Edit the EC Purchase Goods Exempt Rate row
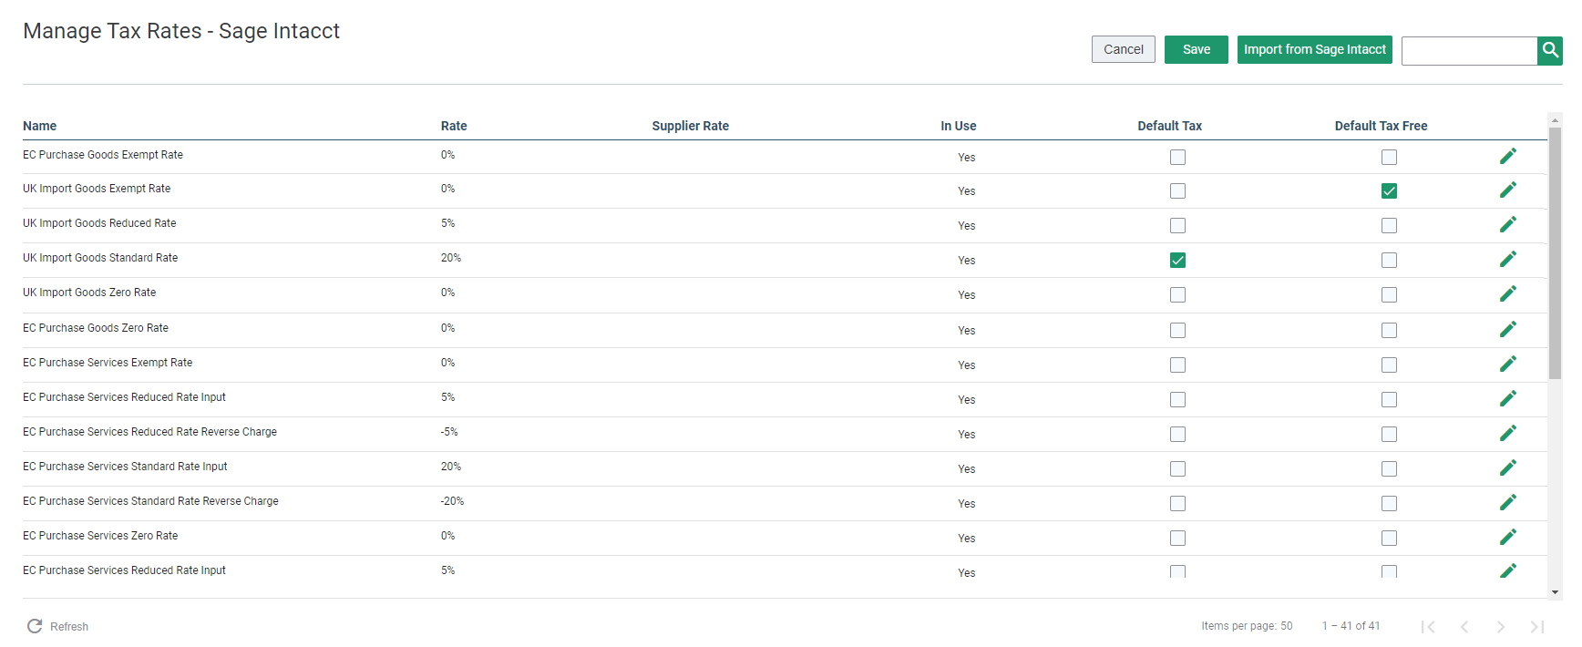Image resolution: width=1582 pixels, height=647 pixels. point(1507,157)
